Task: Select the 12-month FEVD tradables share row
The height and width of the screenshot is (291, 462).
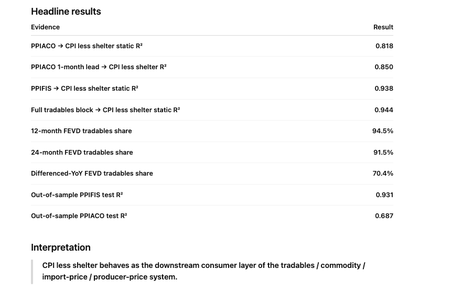Action: [212, 131]
